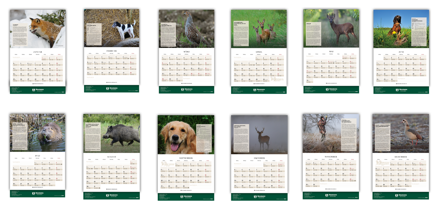Image resolution: width=438 pixels, height=219 pixels.
Task: Click the nutria in water photo on Juli page
Action: coord(38,133)
